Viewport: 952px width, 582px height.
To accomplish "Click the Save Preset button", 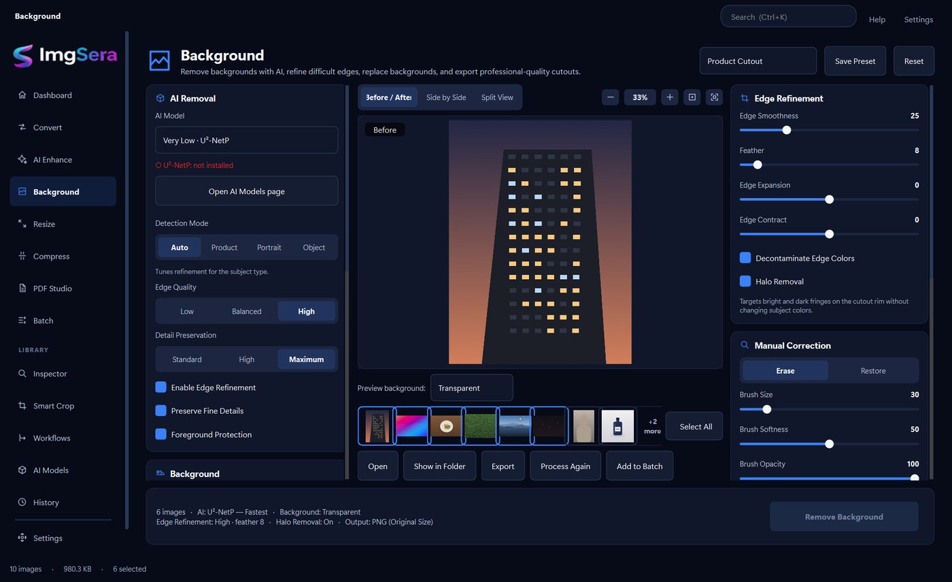I will (855, 61).
